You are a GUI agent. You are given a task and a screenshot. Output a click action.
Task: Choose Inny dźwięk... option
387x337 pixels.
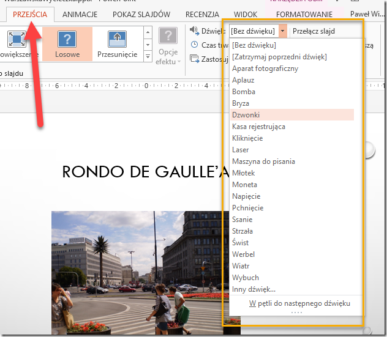click(x=292, y=289)
